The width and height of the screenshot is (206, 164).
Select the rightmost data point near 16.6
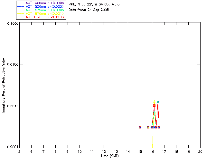pyautogui.click(x=159, y=127)
